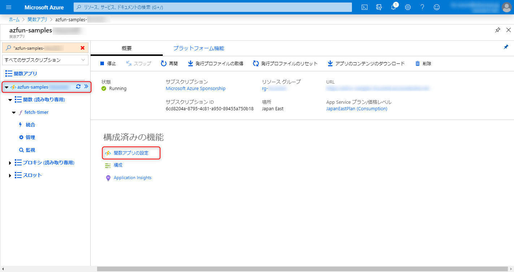Image resolution: width=514 pixels, height=272 pixels.
Task: Launch Cloud Shell from top bar
Action: point(365,7)
